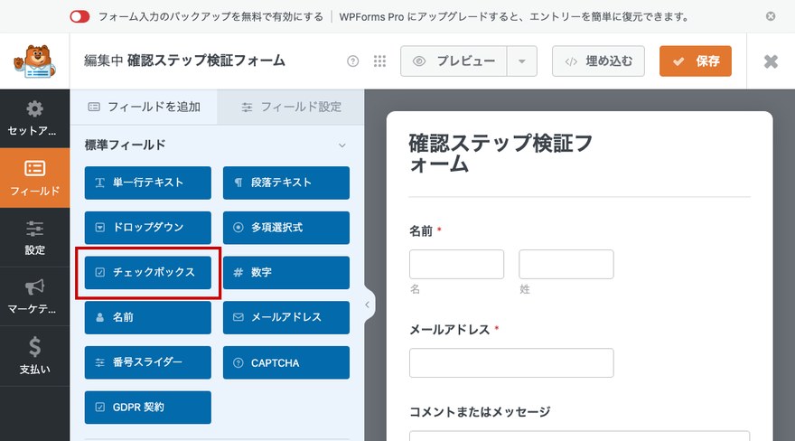Click the プレビュー preview button
Viewport: 795px width, 441px height.
pyautogui.click(x=454, y=61)
